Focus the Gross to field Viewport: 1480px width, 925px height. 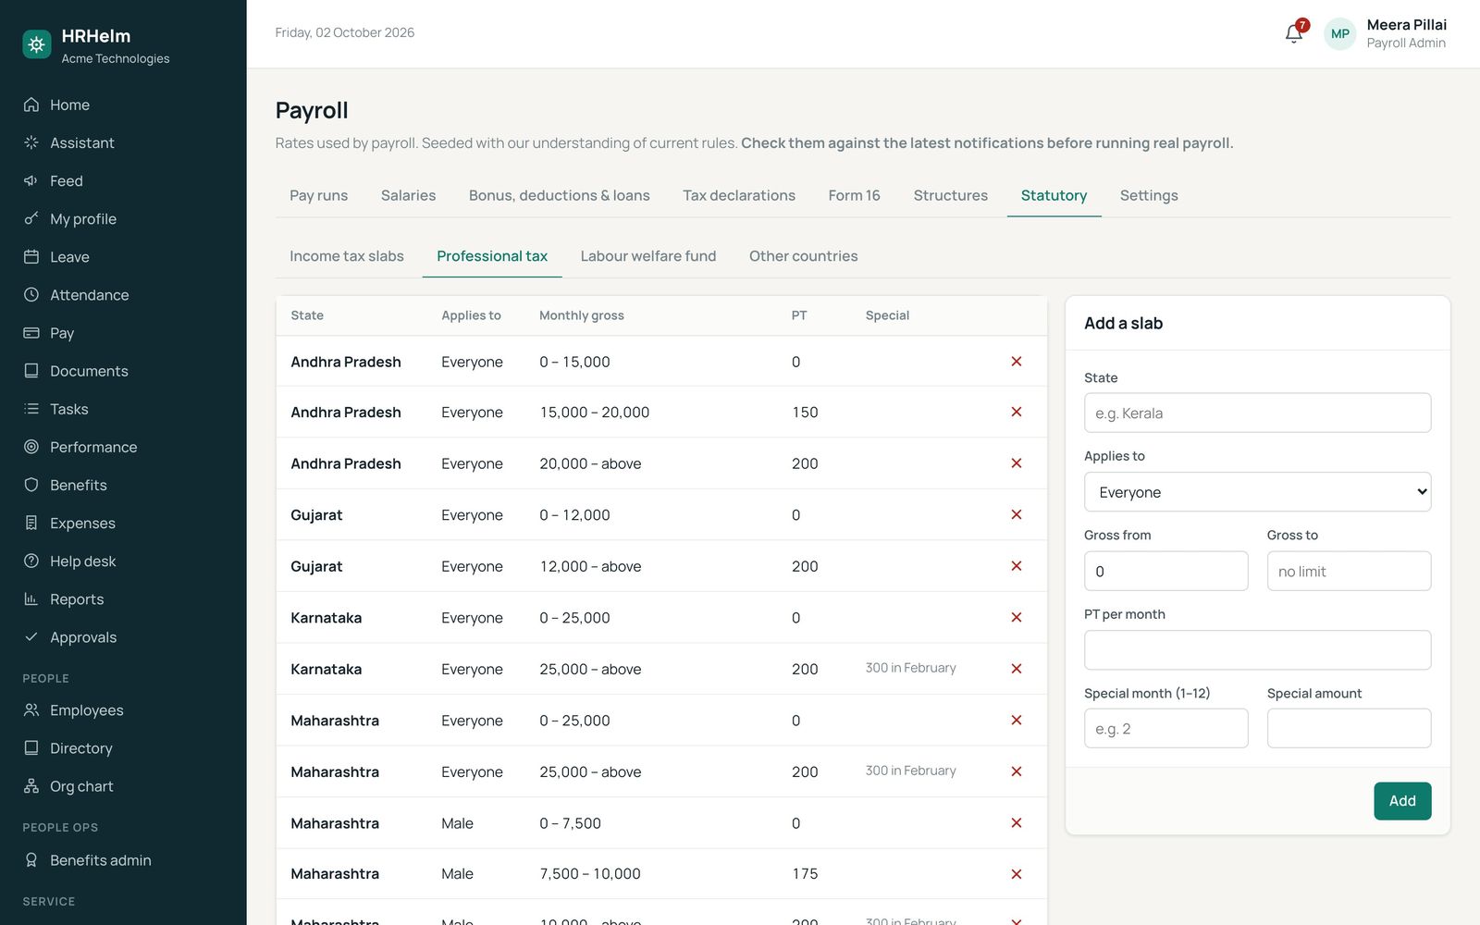(1349, 571)
